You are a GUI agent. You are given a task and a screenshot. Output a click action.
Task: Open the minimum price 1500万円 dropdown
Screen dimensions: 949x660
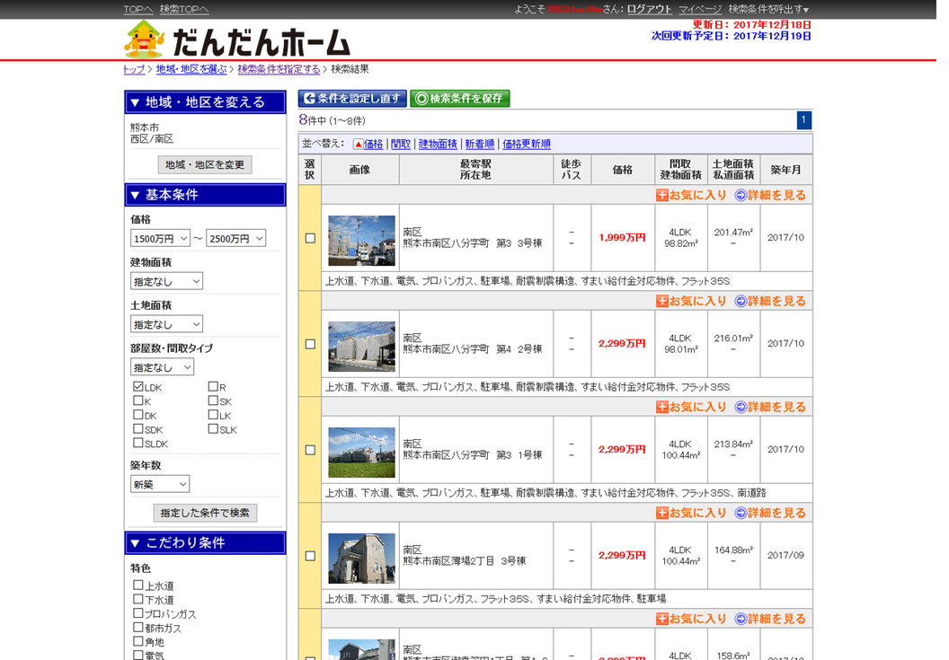[x=160, y=238]
